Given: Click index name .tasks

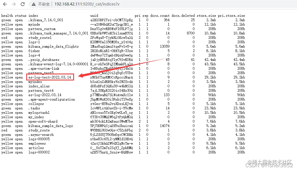Looking at the screenshot, I should click(34, 108).
